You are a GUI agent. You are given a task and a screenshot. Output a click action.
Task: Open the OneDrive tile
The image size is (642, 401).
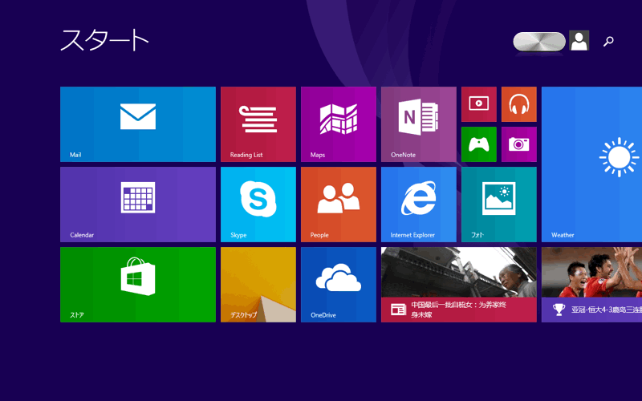(338, 285)
